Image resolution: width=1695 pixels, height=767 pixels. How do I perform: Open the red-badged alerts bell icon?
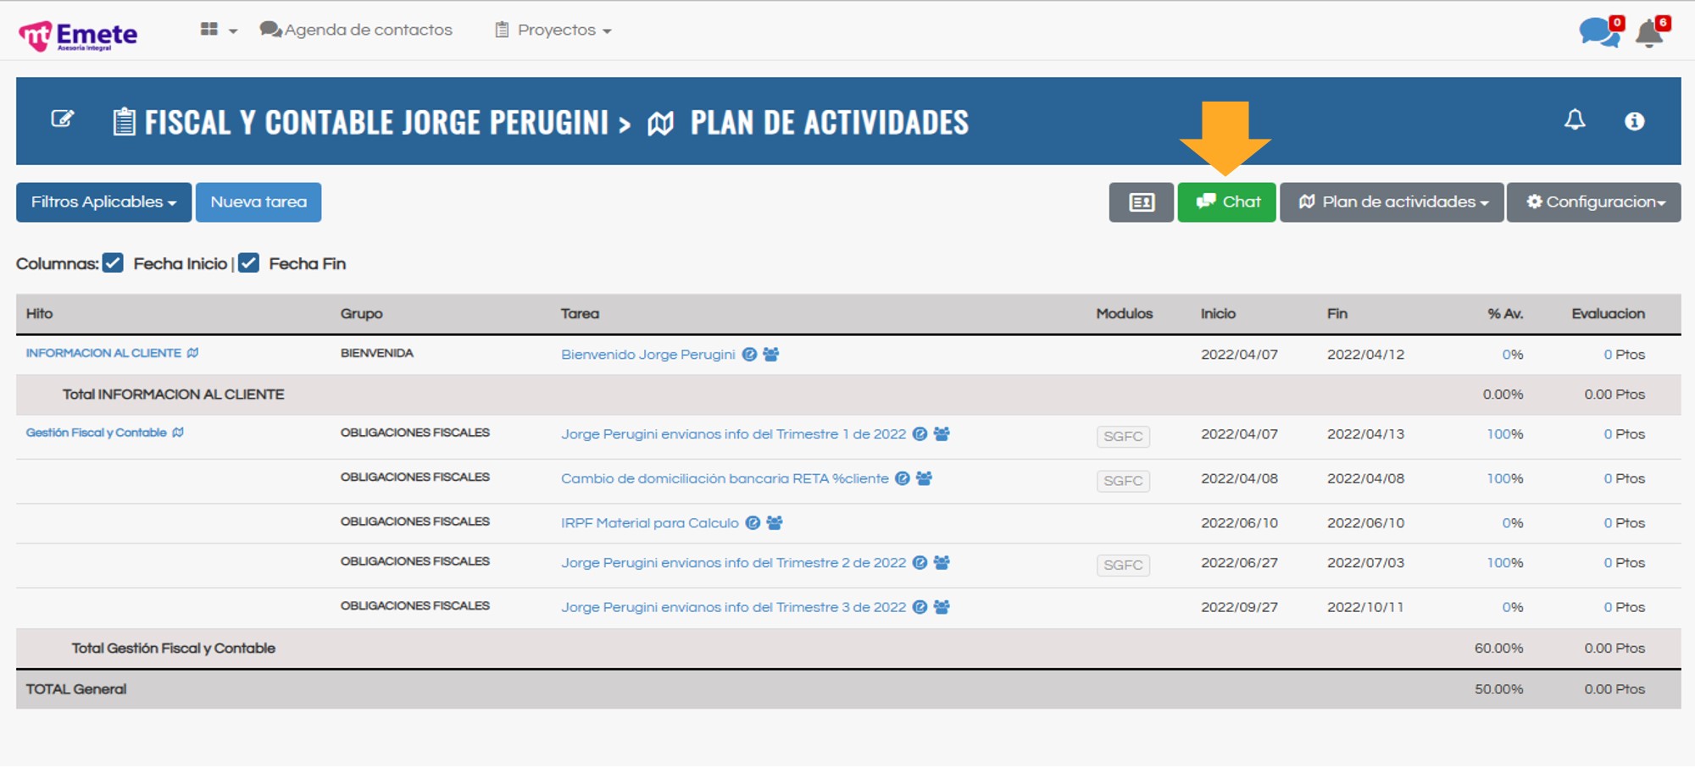click(1650, 33)
